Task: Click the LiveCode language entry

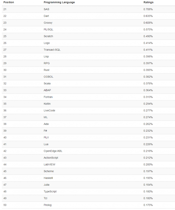Action: [49, 111]
